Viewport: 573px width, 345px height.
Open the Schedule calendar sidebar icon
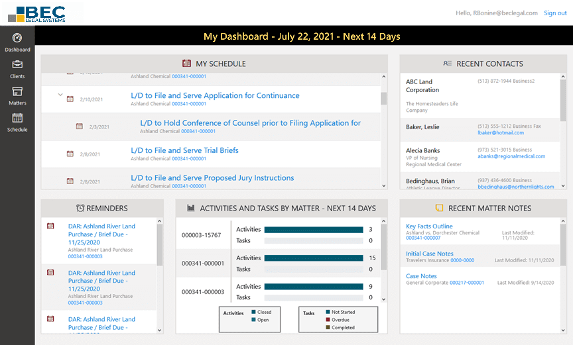tap(17, 117)
